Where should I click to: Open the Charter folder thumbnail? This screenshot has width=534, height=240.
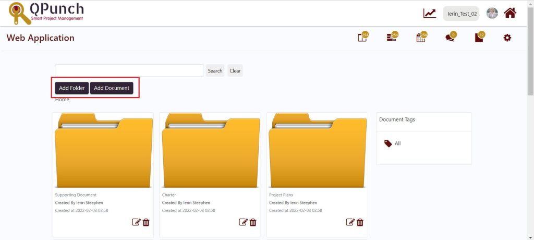[x=210, y=150]
